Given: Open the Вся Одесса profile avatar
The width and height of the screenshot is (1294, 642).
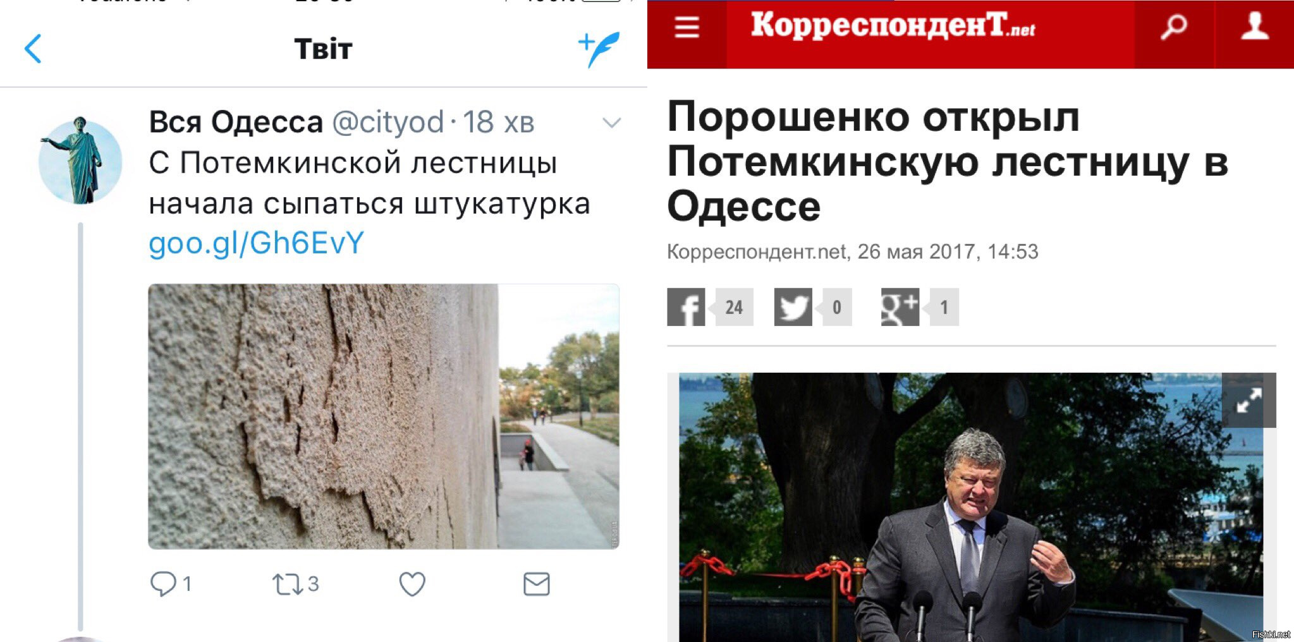Looking at the screenshot, I should point(80,160).
